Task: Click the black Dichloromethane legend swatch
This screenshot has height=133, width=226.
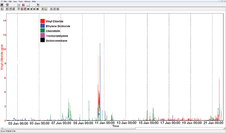Action: pos(42,40)
